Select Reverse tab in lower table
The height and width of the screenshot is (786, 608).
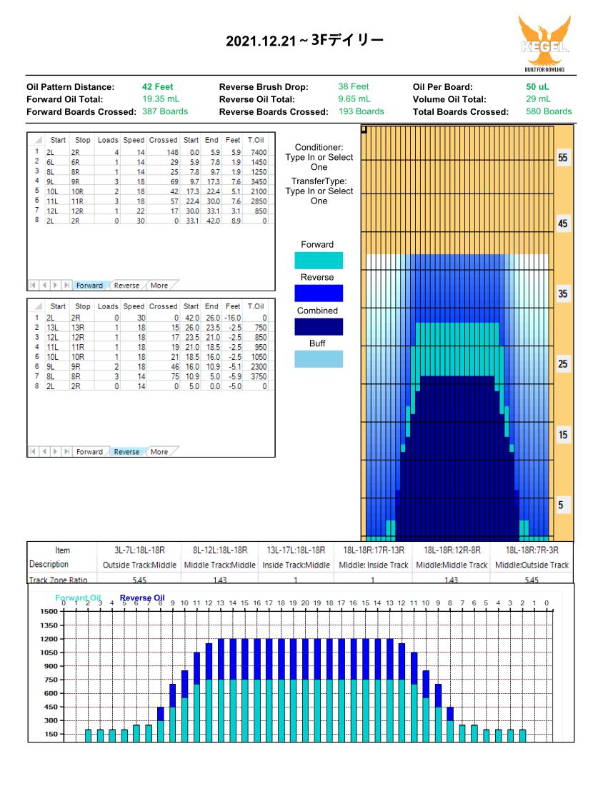[126, 452]
